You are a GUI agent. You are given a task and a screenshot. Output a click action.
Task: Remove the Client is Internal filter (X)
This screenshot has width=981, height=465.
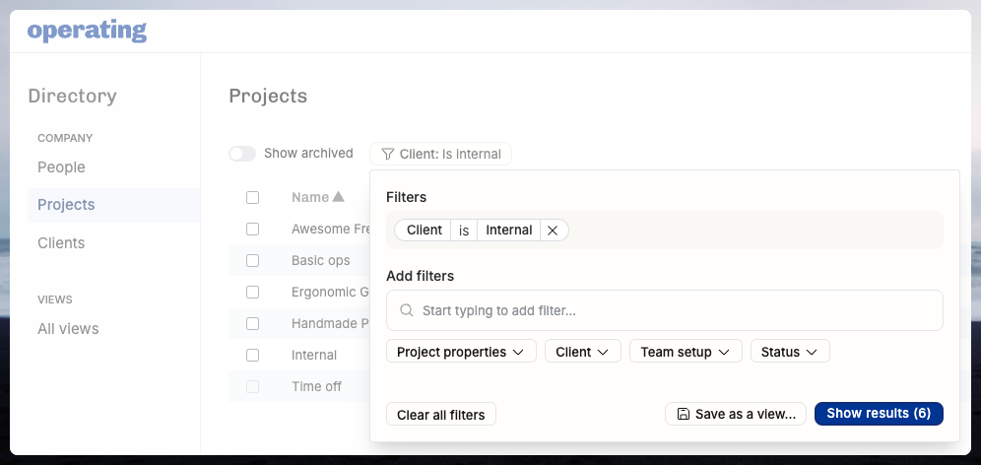point(553,231)
